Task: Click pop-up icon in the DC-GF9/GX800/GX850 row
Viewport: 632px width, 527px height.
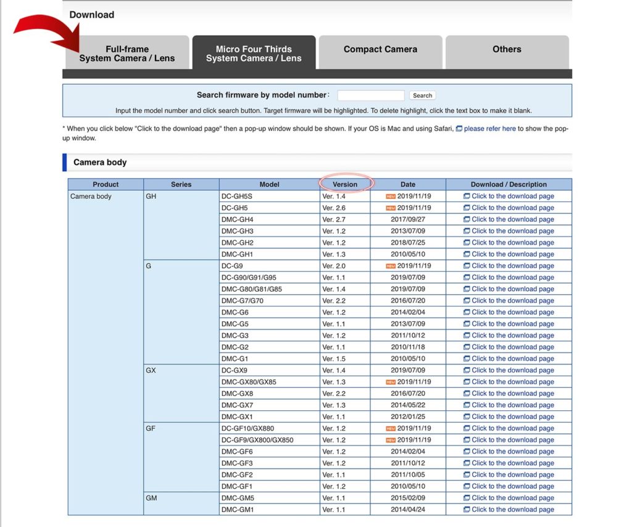Action: 467,440
